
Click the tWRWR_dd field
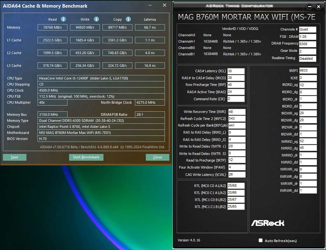coord(308,190)
